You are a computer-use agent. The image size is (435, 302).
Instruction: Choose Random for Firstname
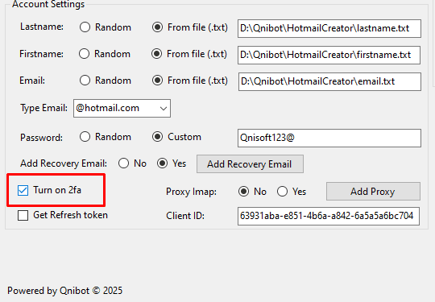point(105,54)
